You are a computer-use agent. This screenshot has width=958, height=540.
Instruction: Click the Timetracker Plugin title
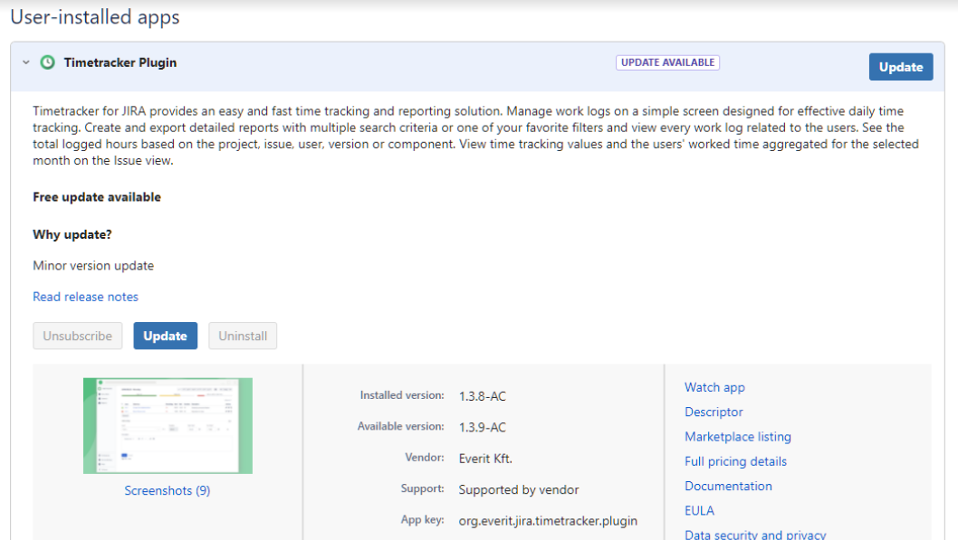120,62
